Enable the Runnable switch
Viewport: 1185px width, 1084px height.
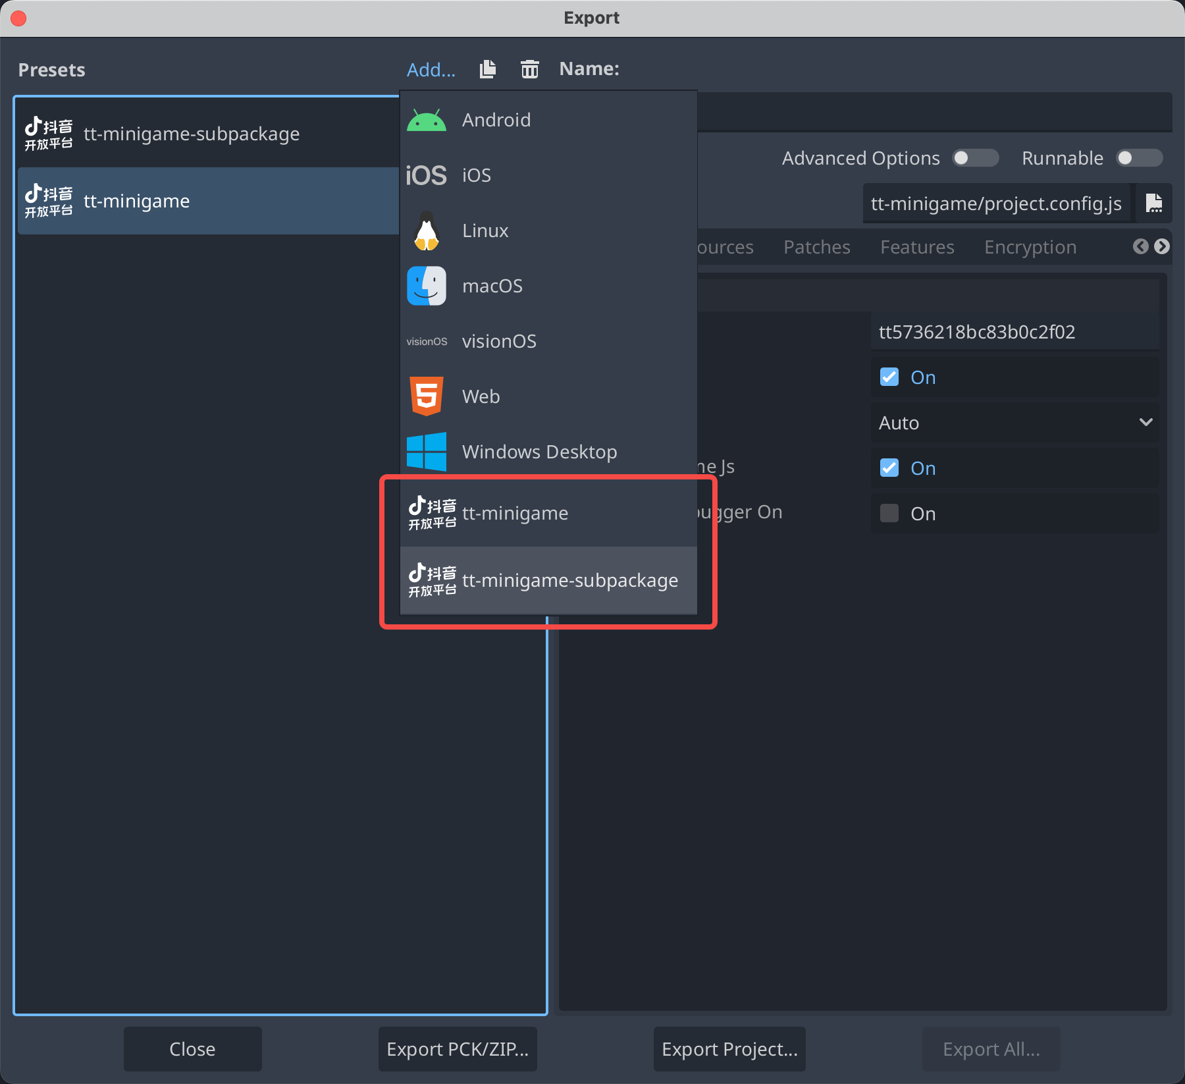click(1139, 158)
